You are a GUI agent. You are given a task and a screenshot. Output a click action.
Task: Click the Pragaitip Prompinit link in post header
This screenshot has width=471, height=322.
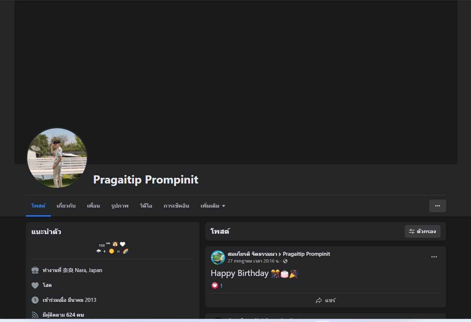(306, 254)
